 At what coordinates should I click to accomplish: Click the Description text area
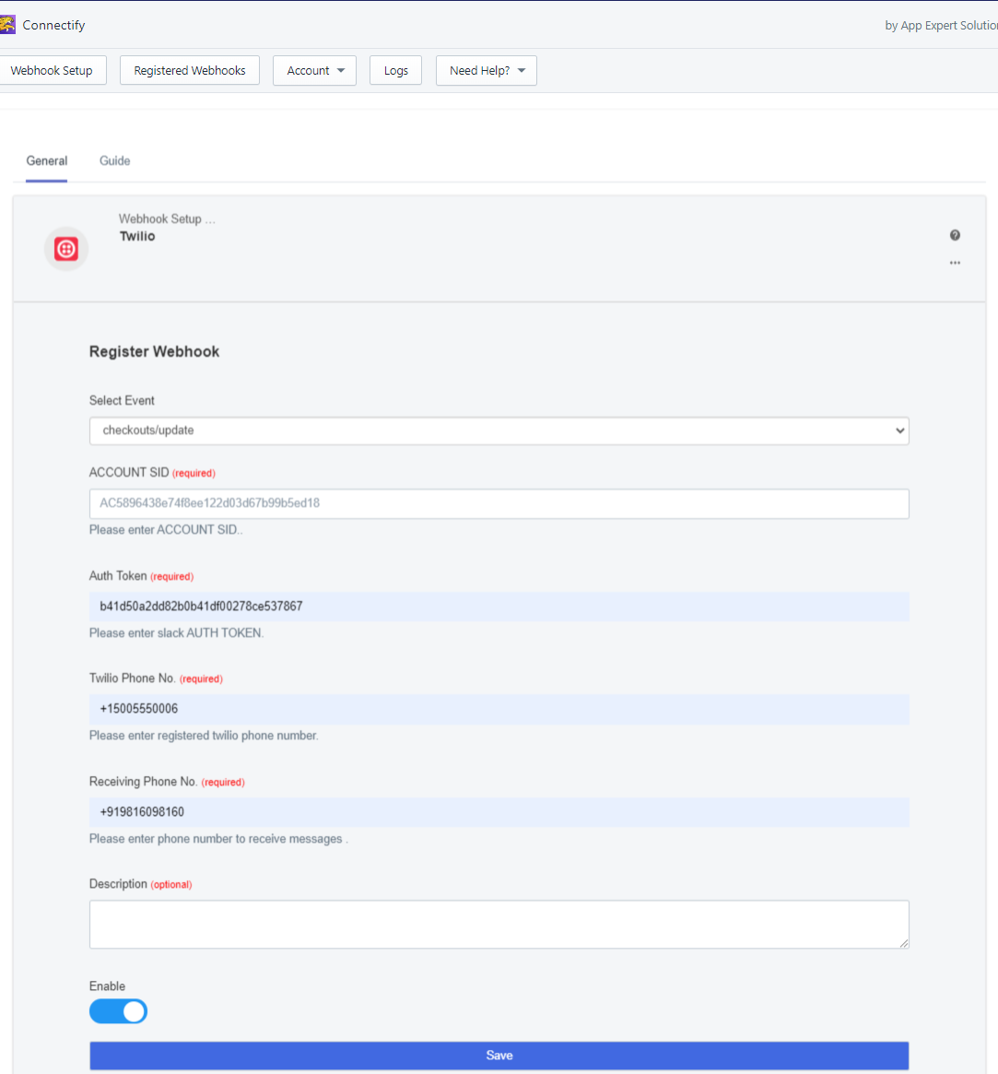point(499,925)
